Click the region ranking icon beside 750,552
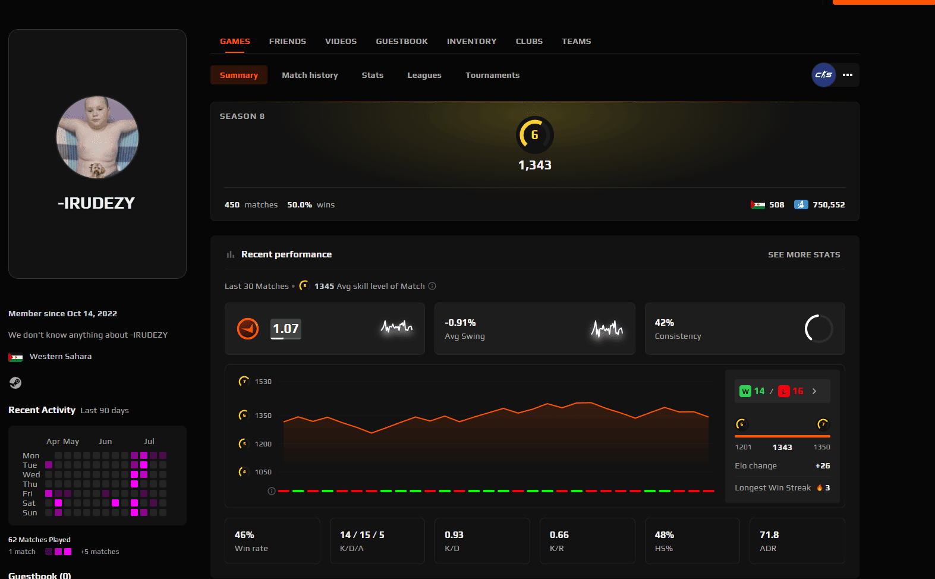 801,204
